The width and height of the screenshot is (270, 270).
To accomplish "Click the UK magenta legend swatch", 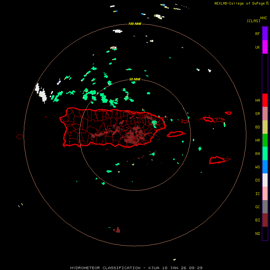I will coord(265,47).
